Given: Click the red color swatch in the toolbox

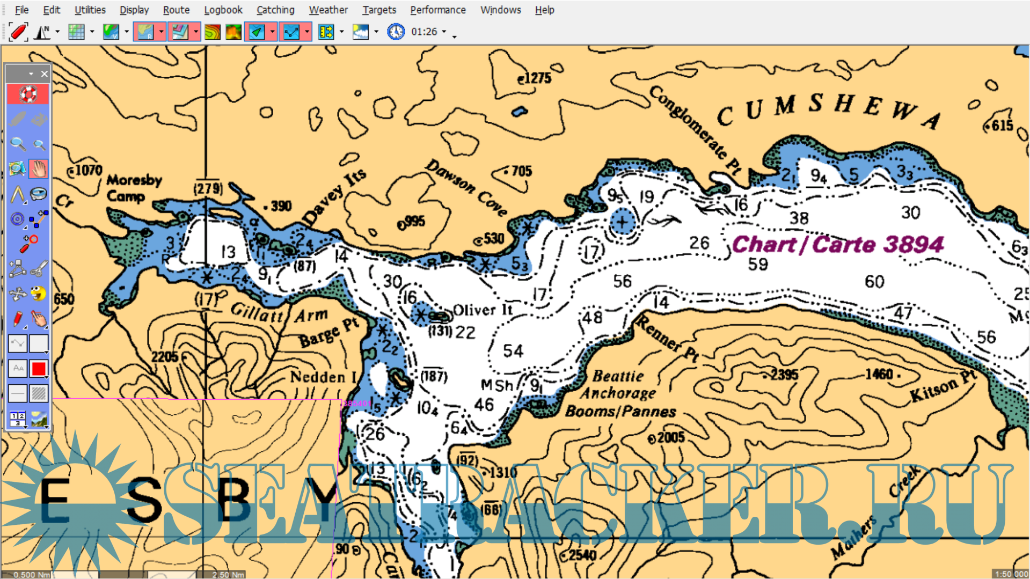Looking at the screenshot, I should pyautogui.click(x=39, y=368).
